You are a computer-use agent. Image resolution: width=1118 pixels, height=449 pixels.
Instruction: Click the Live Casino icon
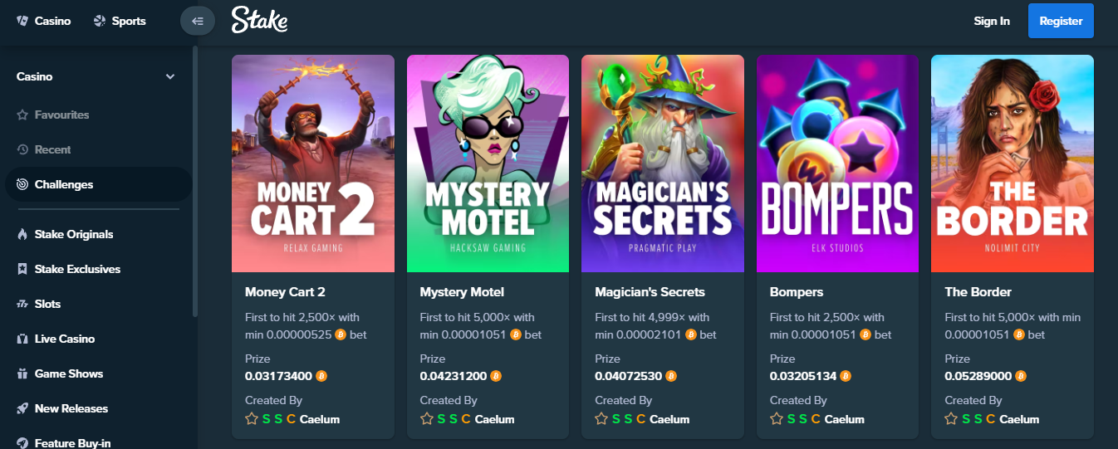(22, 339)
